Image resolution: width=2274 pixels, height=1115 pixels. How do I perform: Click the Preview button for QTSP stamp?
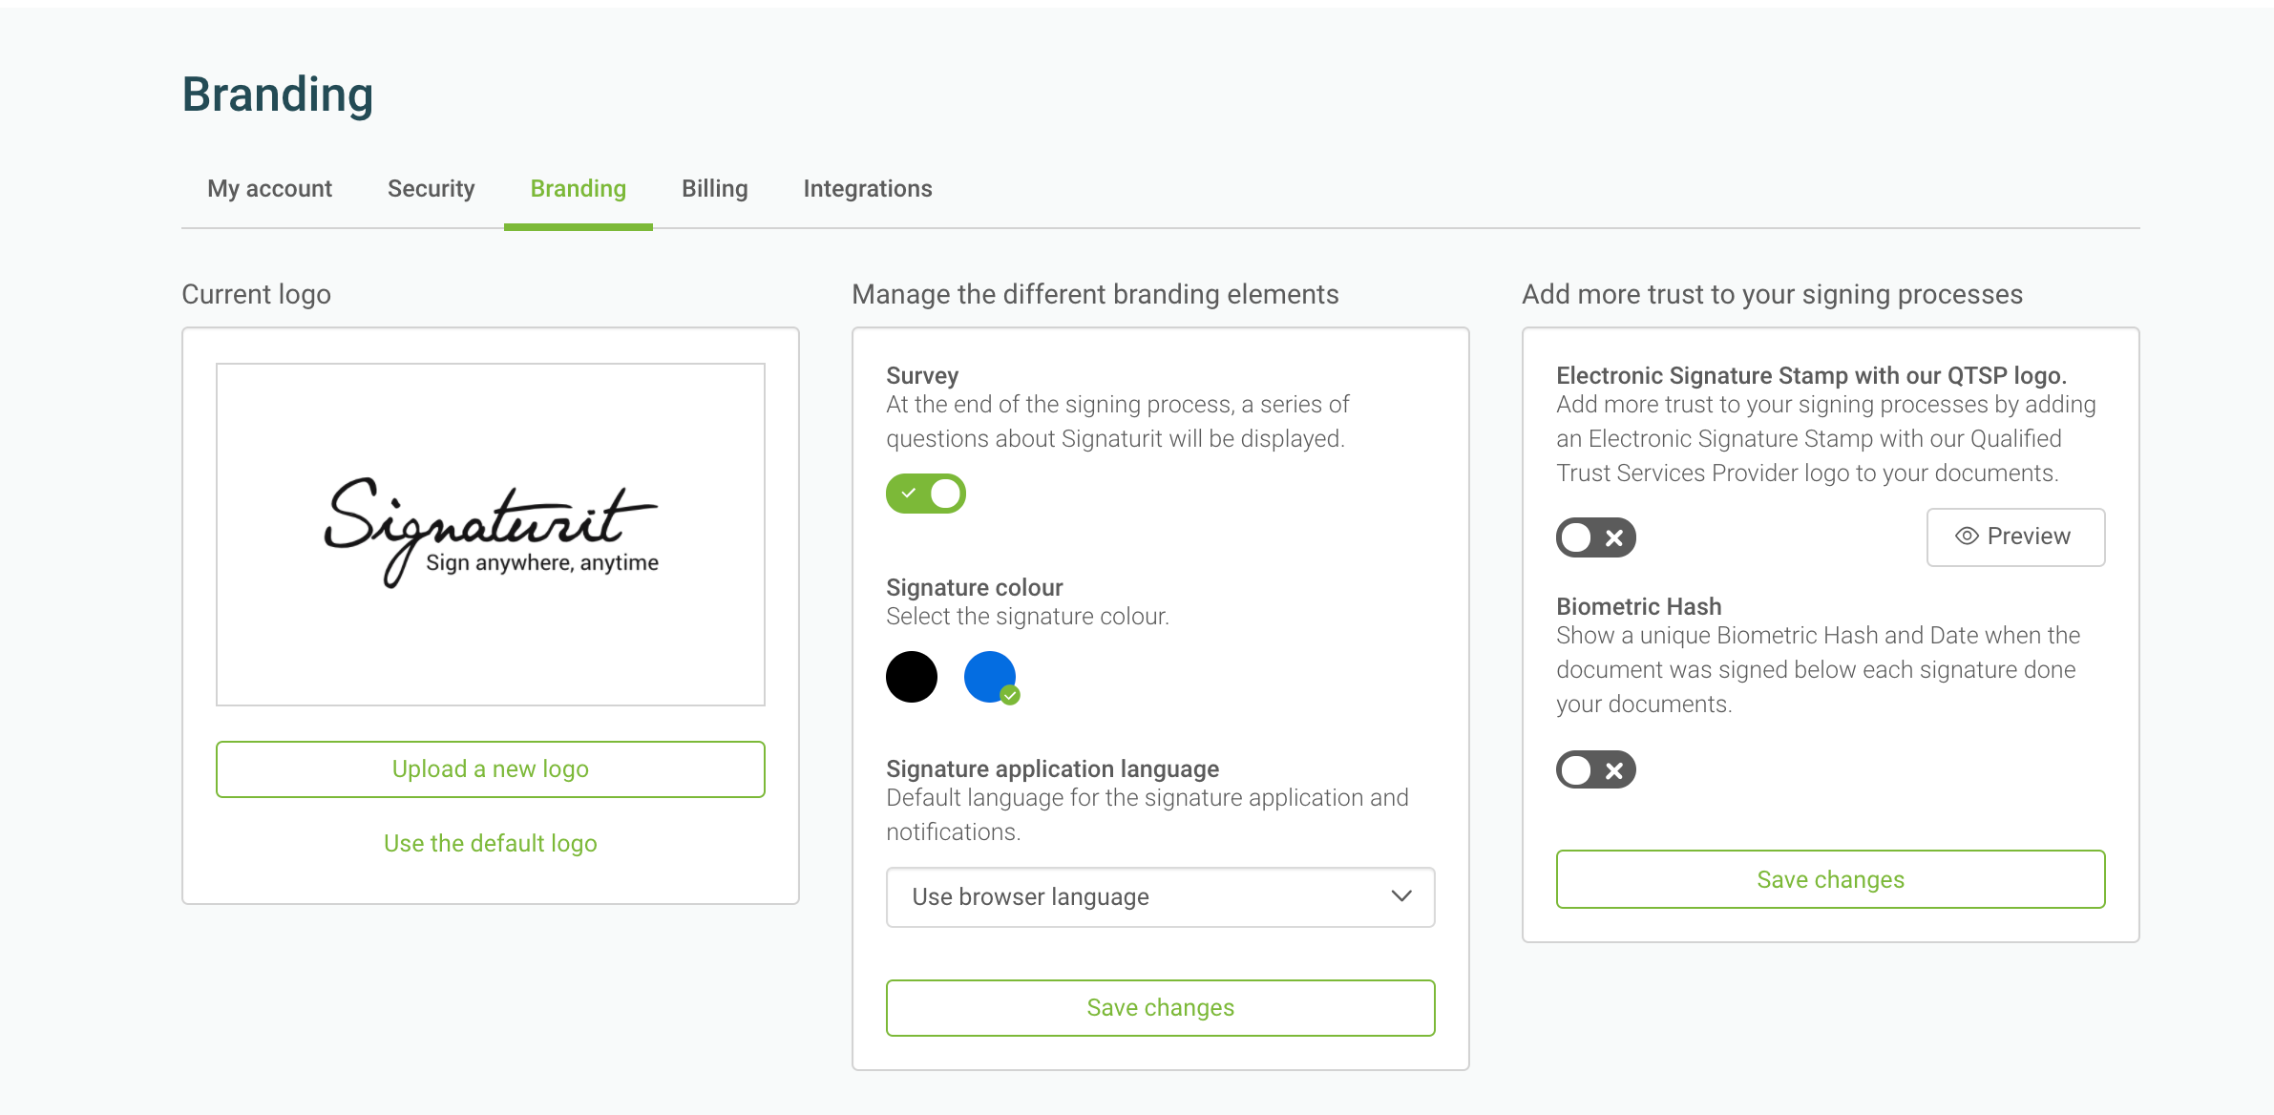(2015, 537)
